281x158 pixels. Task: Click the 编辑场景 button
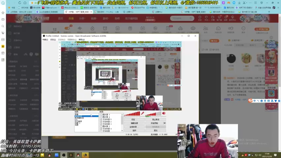pyautogui.click(x=134, y=123)
